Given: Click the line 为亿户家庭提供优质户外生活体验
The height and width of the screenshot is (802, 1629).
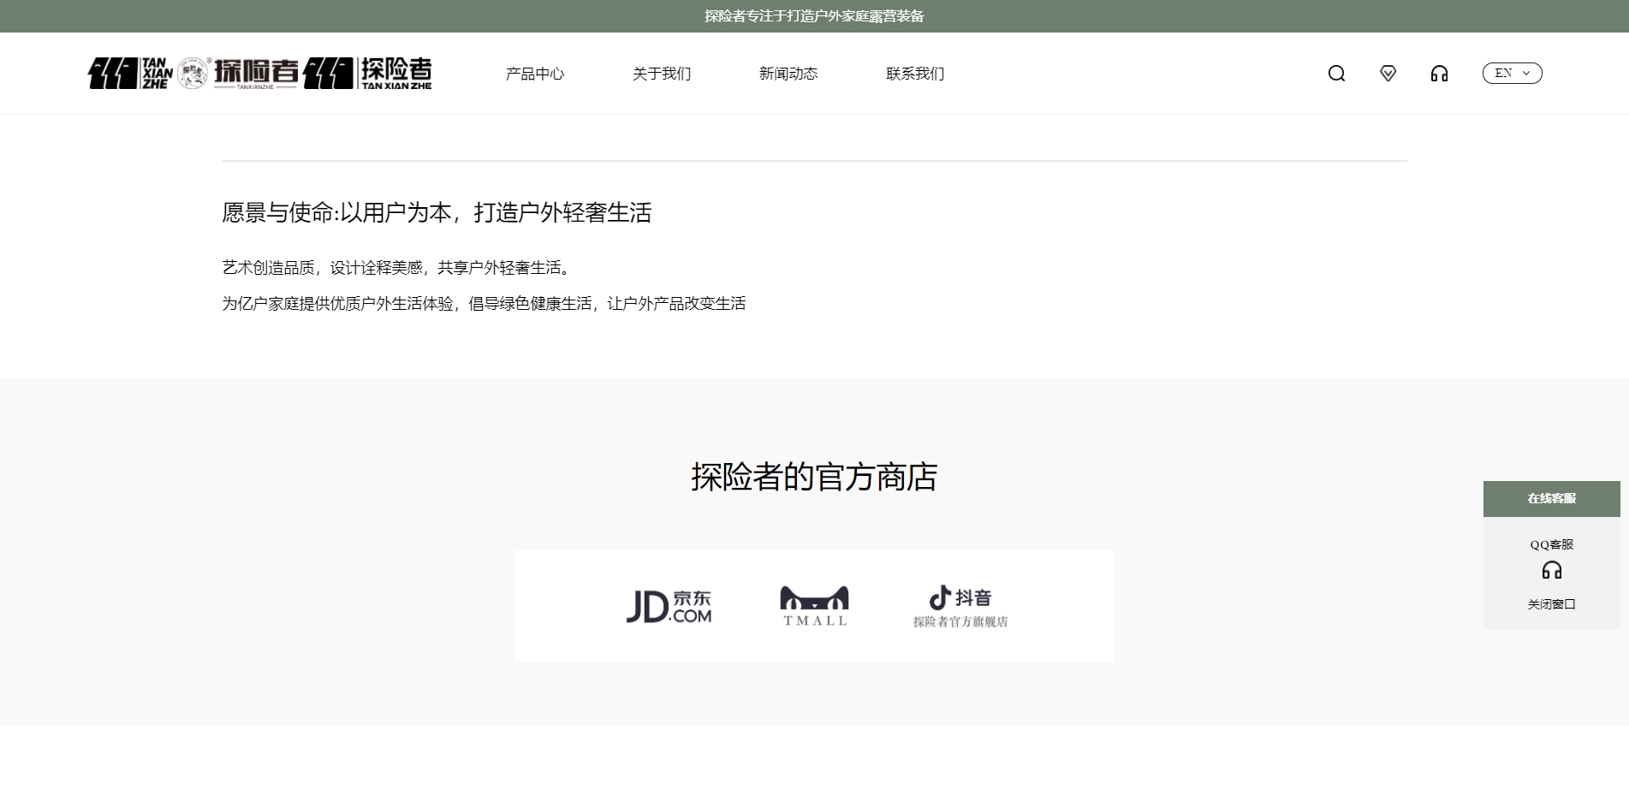Looking at the screenshot, I should pos(338,304).
